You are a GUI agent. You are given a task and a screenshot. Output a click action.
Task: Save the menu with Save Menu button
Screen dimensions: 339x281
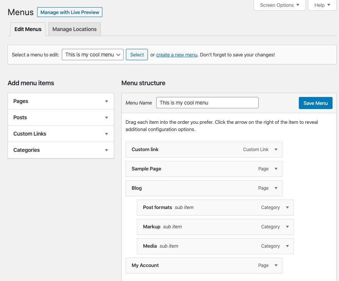315,103
